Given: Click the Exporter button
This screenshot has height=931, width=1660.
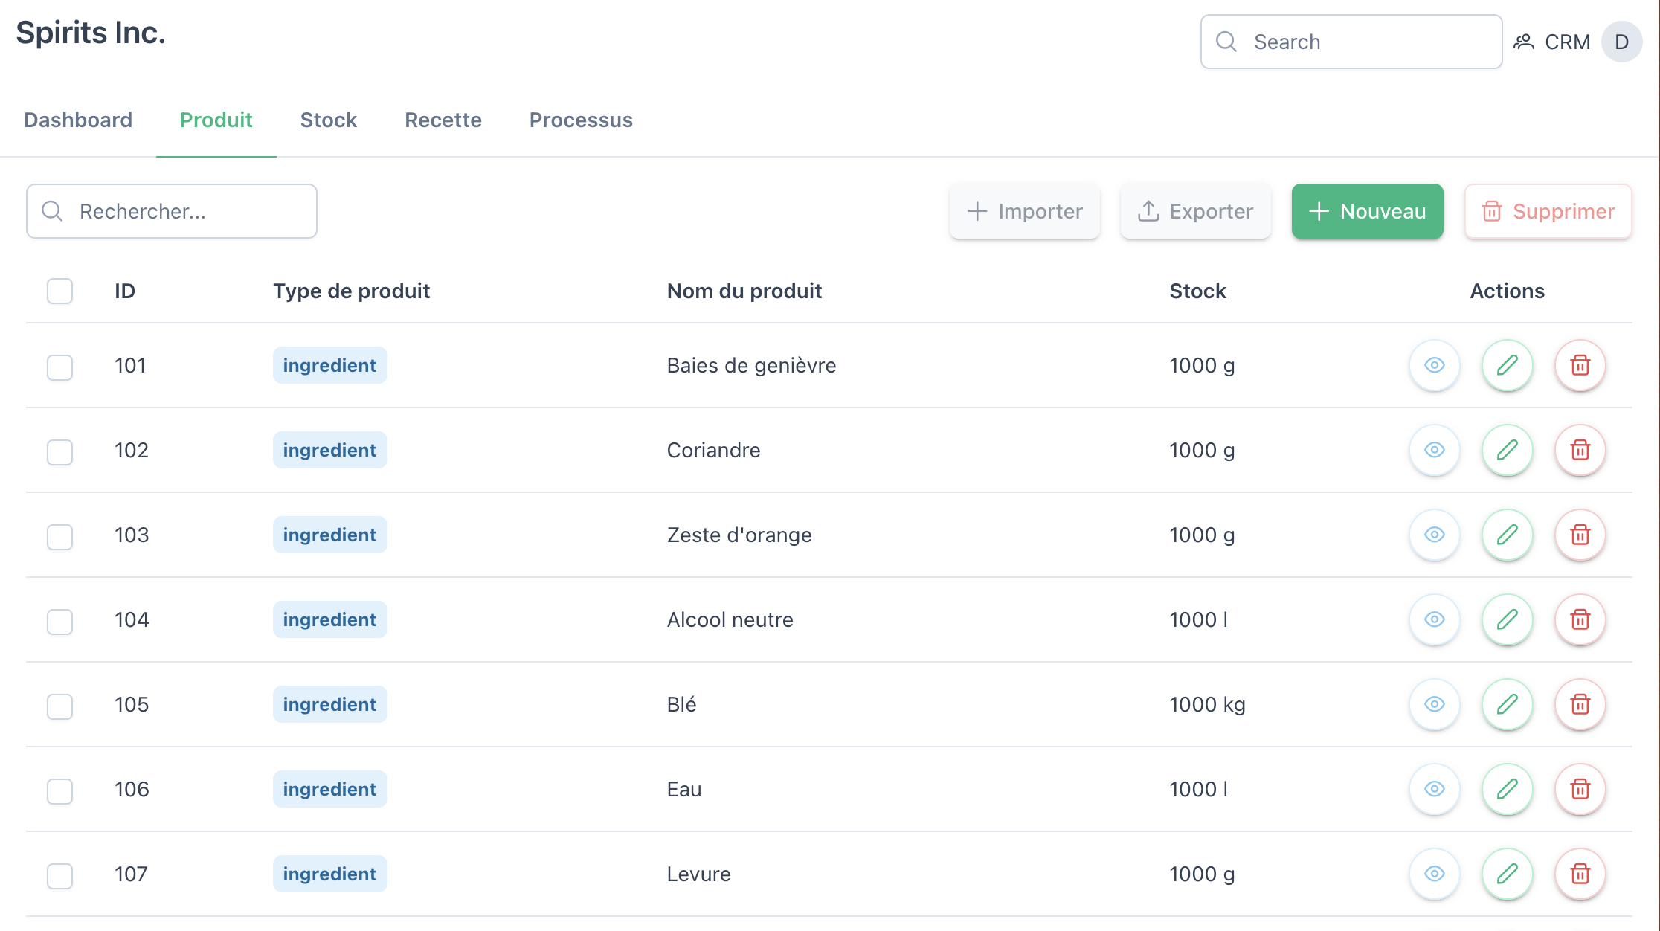Looking at the screenshot, I should point(1195,211).
